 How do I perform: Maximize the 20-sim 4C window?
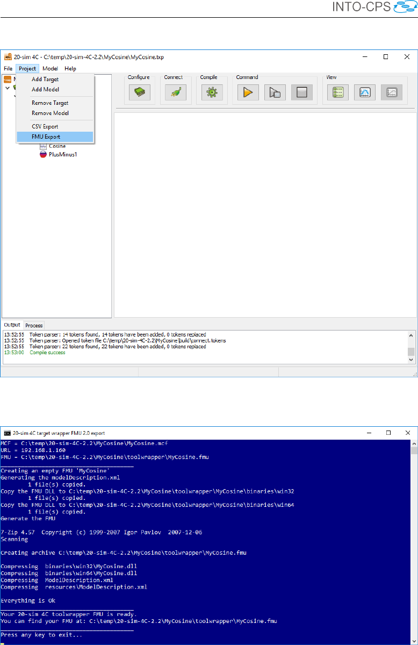(386, 56)
